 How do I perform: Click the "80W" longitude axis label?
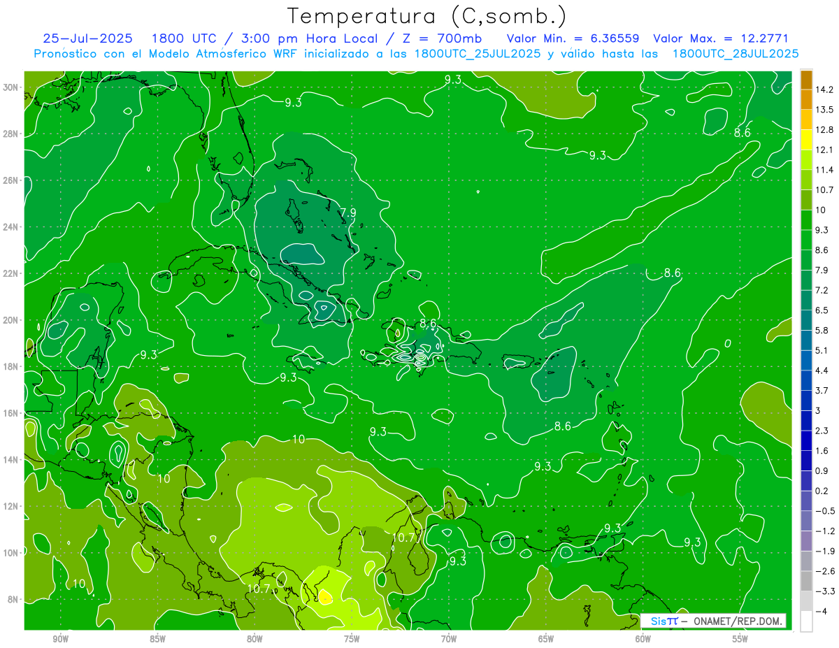click(x=254, y=639)
